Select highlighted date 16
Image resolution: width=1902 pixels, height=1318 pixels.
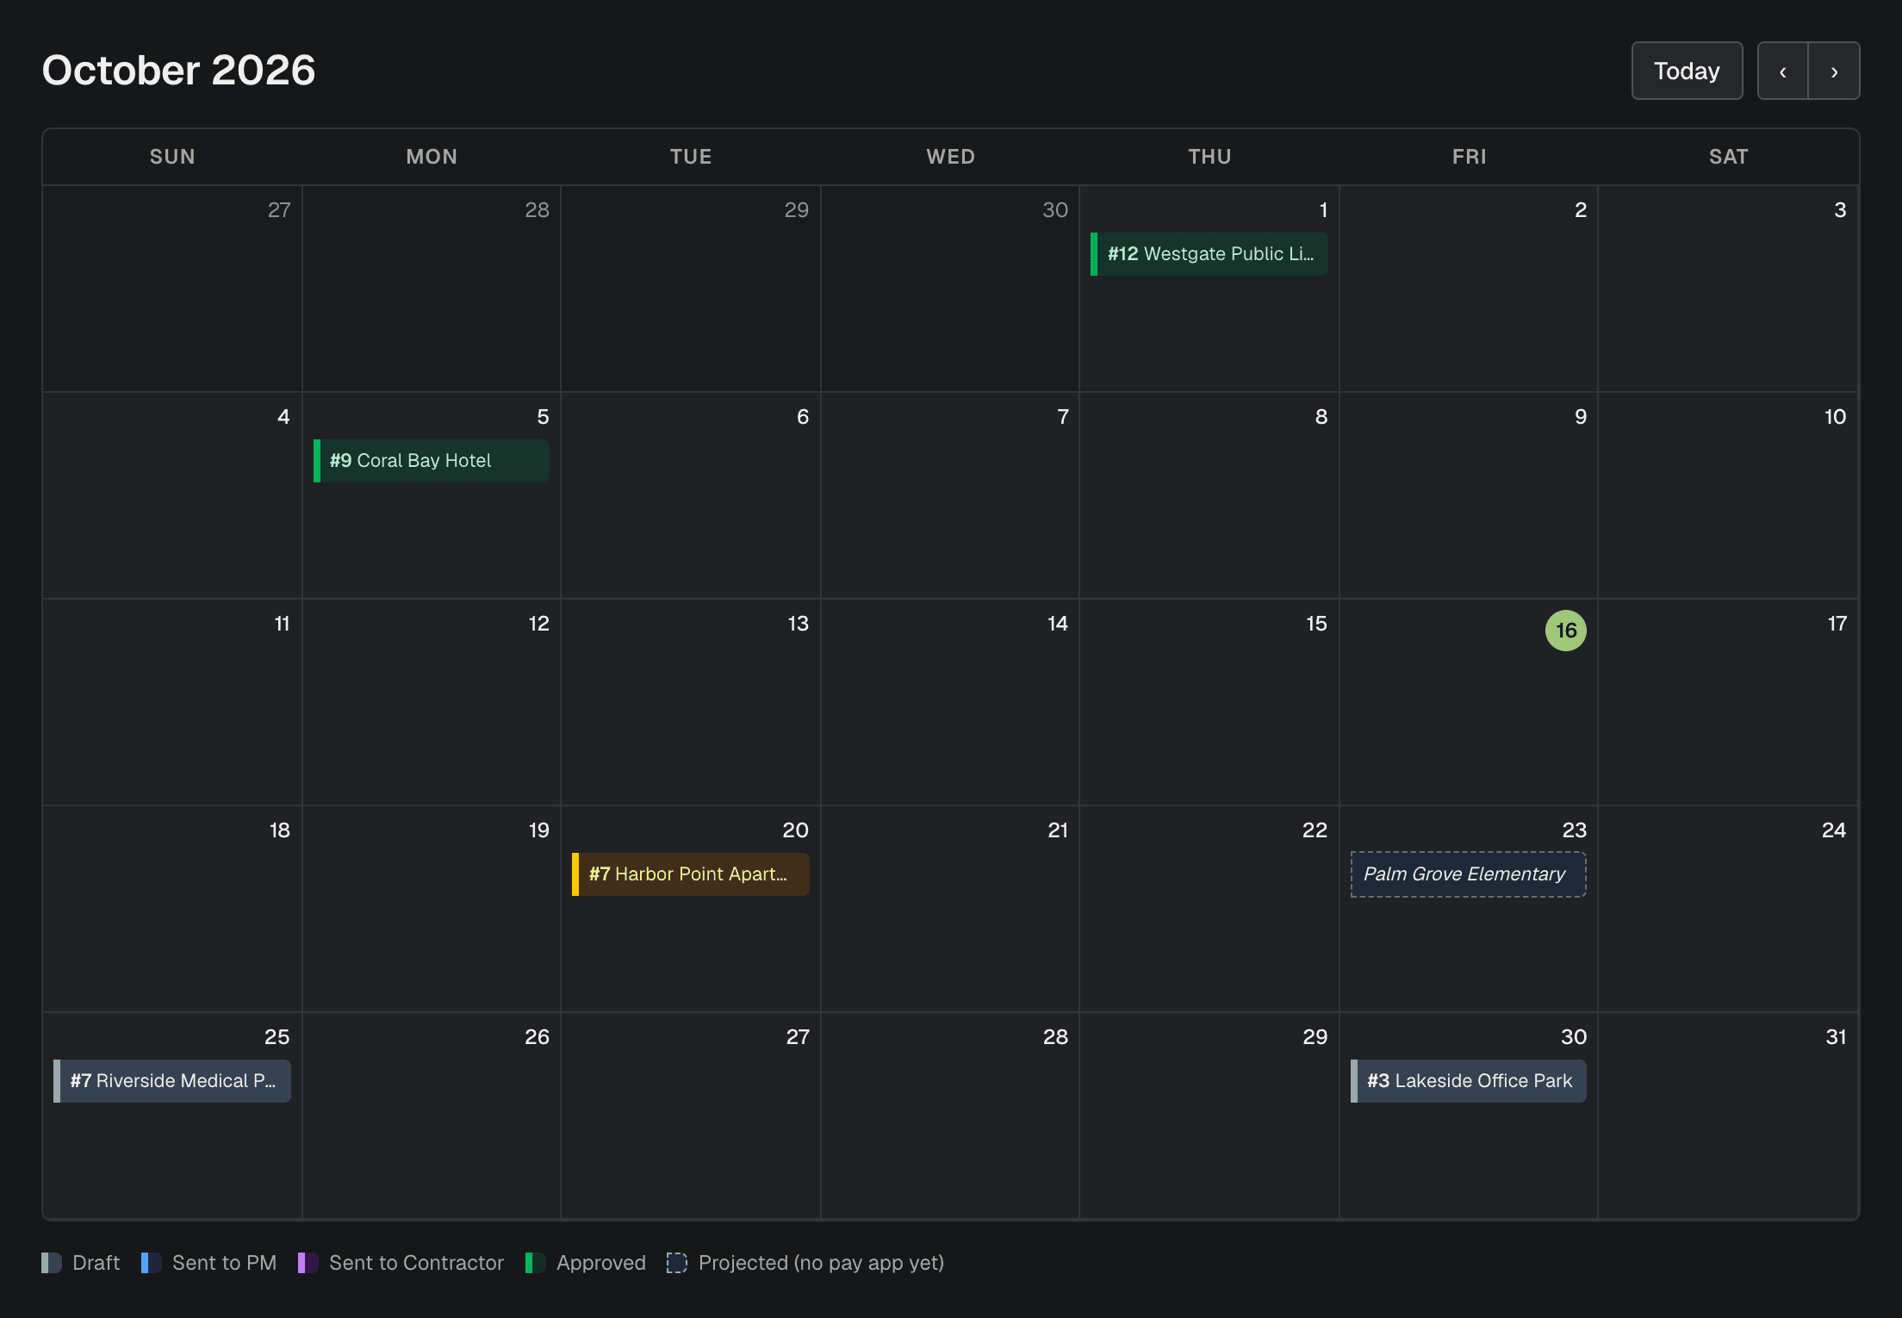1566,631
